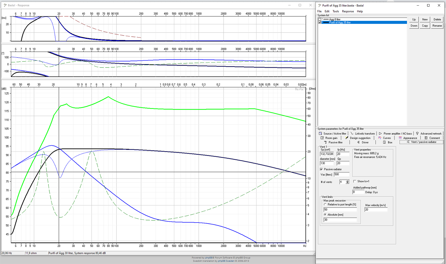Click the phpBB link in the footer
446x264 pixels.
[x=209, y=258]
